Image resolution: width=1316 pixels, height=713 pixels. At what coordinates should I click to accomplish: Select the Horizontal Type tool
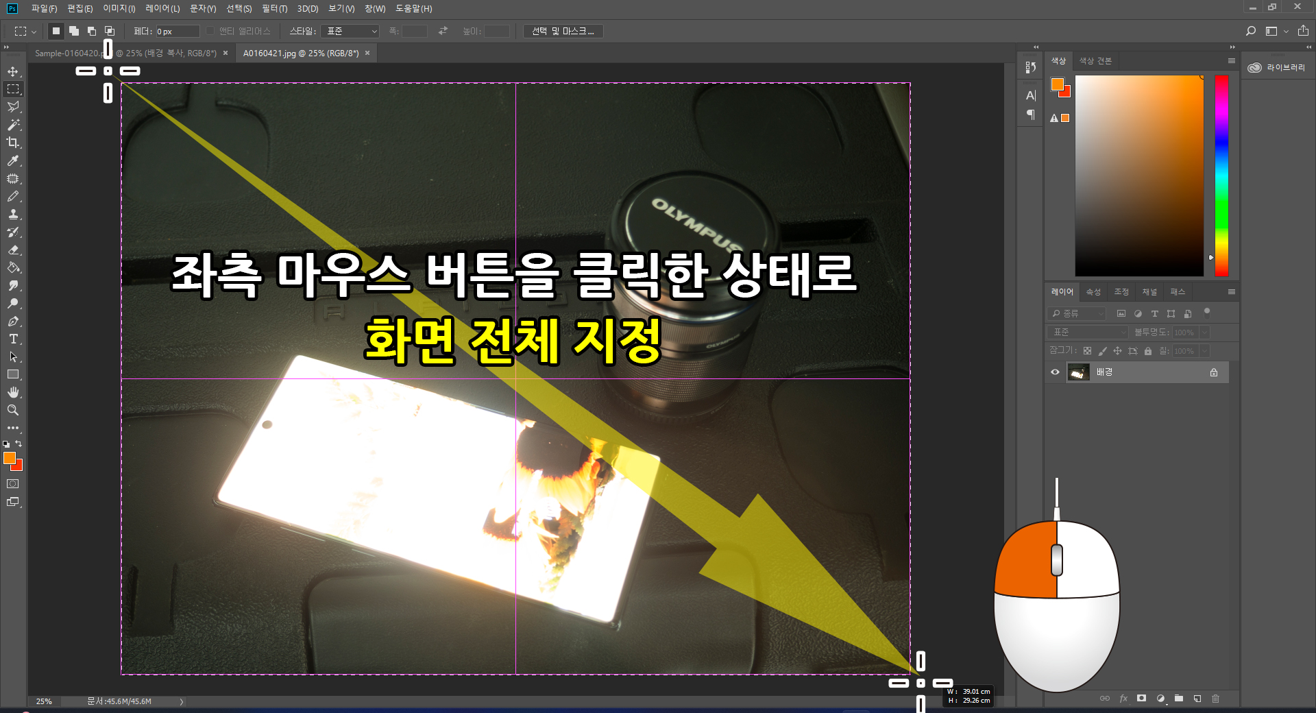pos(13,339)
